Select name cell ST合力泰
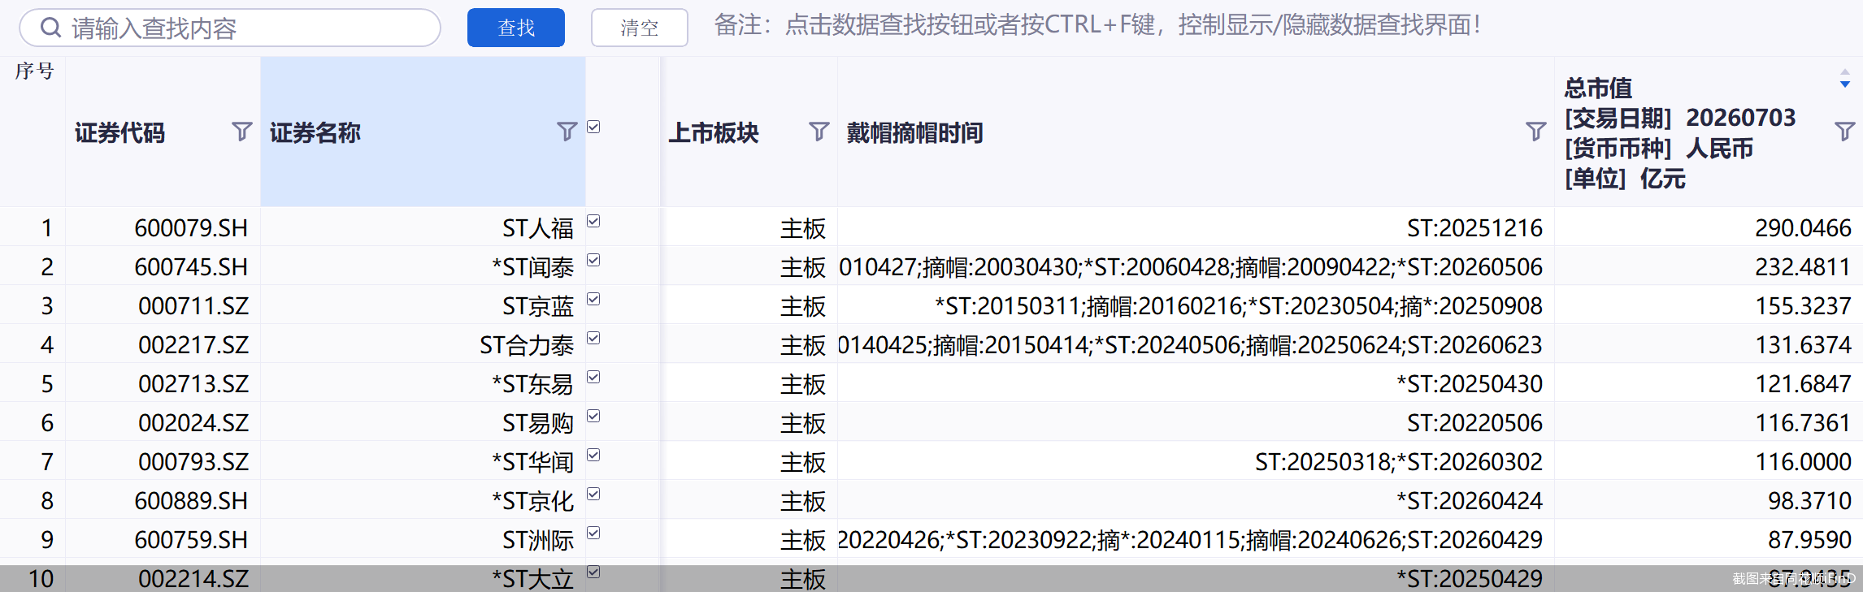This screenshot has width=1863, height=592. click(423, 344)
